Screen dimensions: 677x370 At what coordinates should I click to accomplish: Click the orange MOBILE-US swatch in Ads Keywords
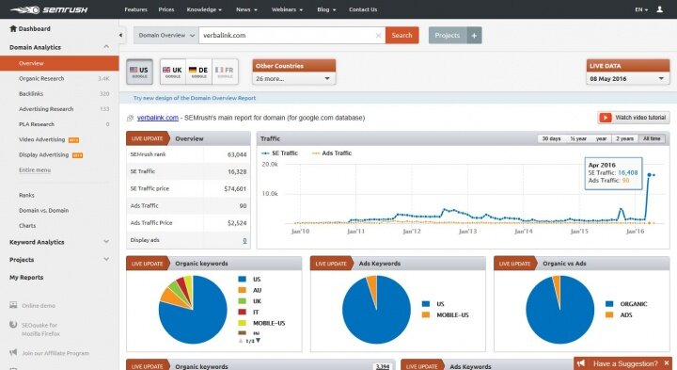pyautogui.click(x=426, y=314)
